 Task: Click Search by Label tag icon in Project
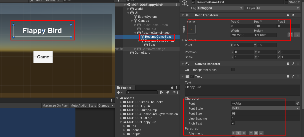coord(168,92)
